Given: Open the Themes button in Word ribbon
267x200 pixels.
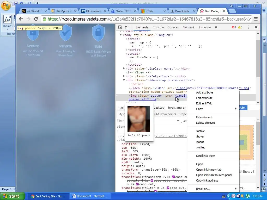Looking at the screenshot, I should 8,23.
